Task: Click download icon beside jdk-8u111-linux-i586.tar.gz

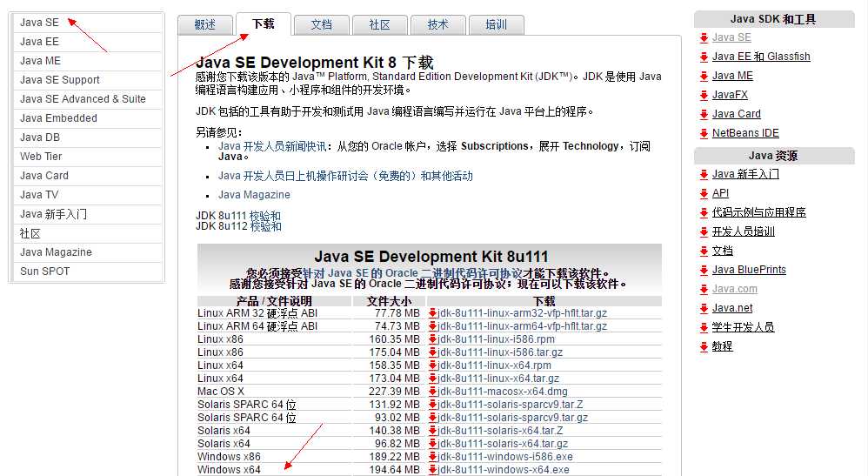Action: click(432, 352)
